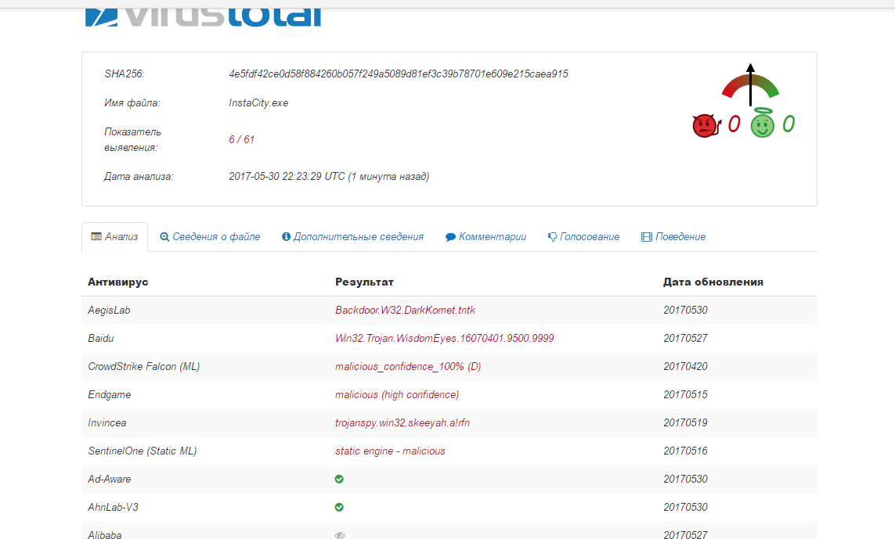This screenshot has height=539, width=895.
Task: Click the trojanspy.win32.skeeyah.a!rfn result
Action: (402, 423)
